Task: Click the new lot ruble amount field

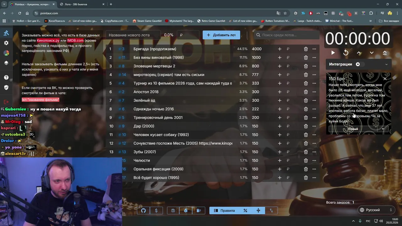Action: tap(188, 35)
